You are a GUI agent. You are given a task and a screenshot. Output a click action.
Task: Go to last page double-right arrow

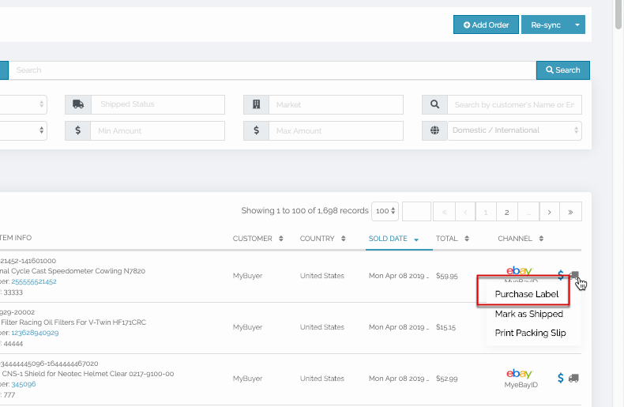(x=570, y=212)
